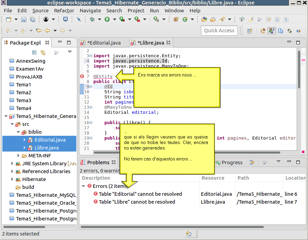This screenshot has height=240, width=308.
Task: Click the Open Perspective toolbar icon
Action: (249, 31)
